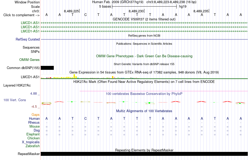Click 'Click to complement -->' label
The height and width of the screenshot is (160, 248).
21,15
